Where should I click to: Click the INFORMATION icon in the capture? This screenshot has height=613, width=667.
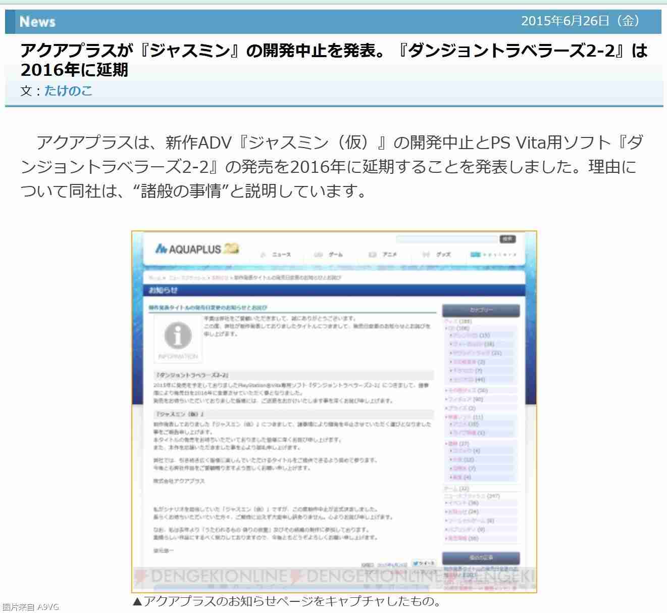click(x=178, y=339)
